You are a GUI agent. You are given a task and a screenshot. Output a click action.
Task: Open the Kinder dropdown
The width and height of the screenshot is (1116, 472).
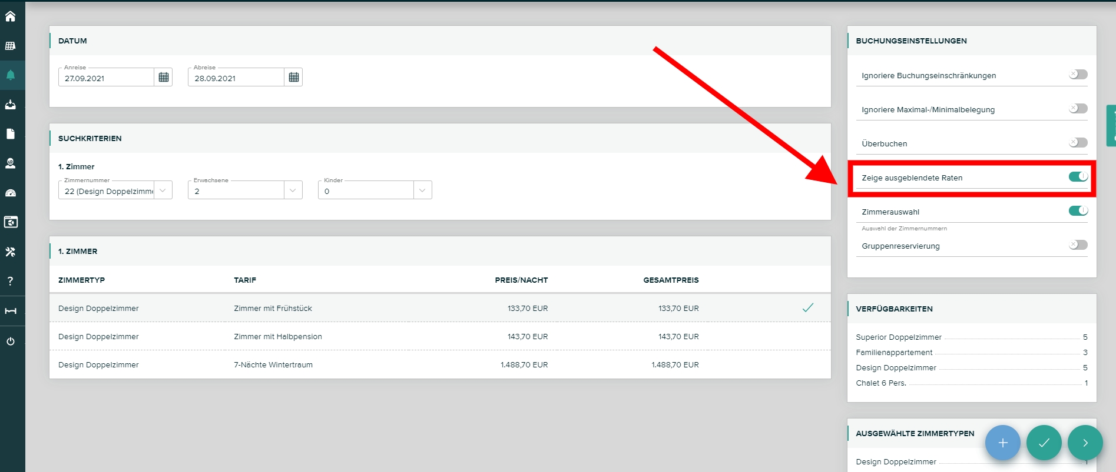pos(422,190)
